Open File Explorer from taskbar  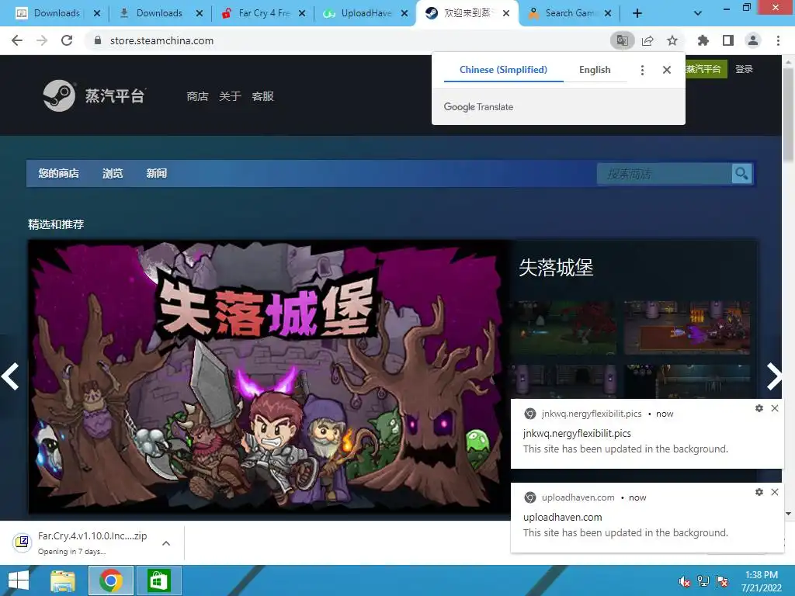click(63, 580)
